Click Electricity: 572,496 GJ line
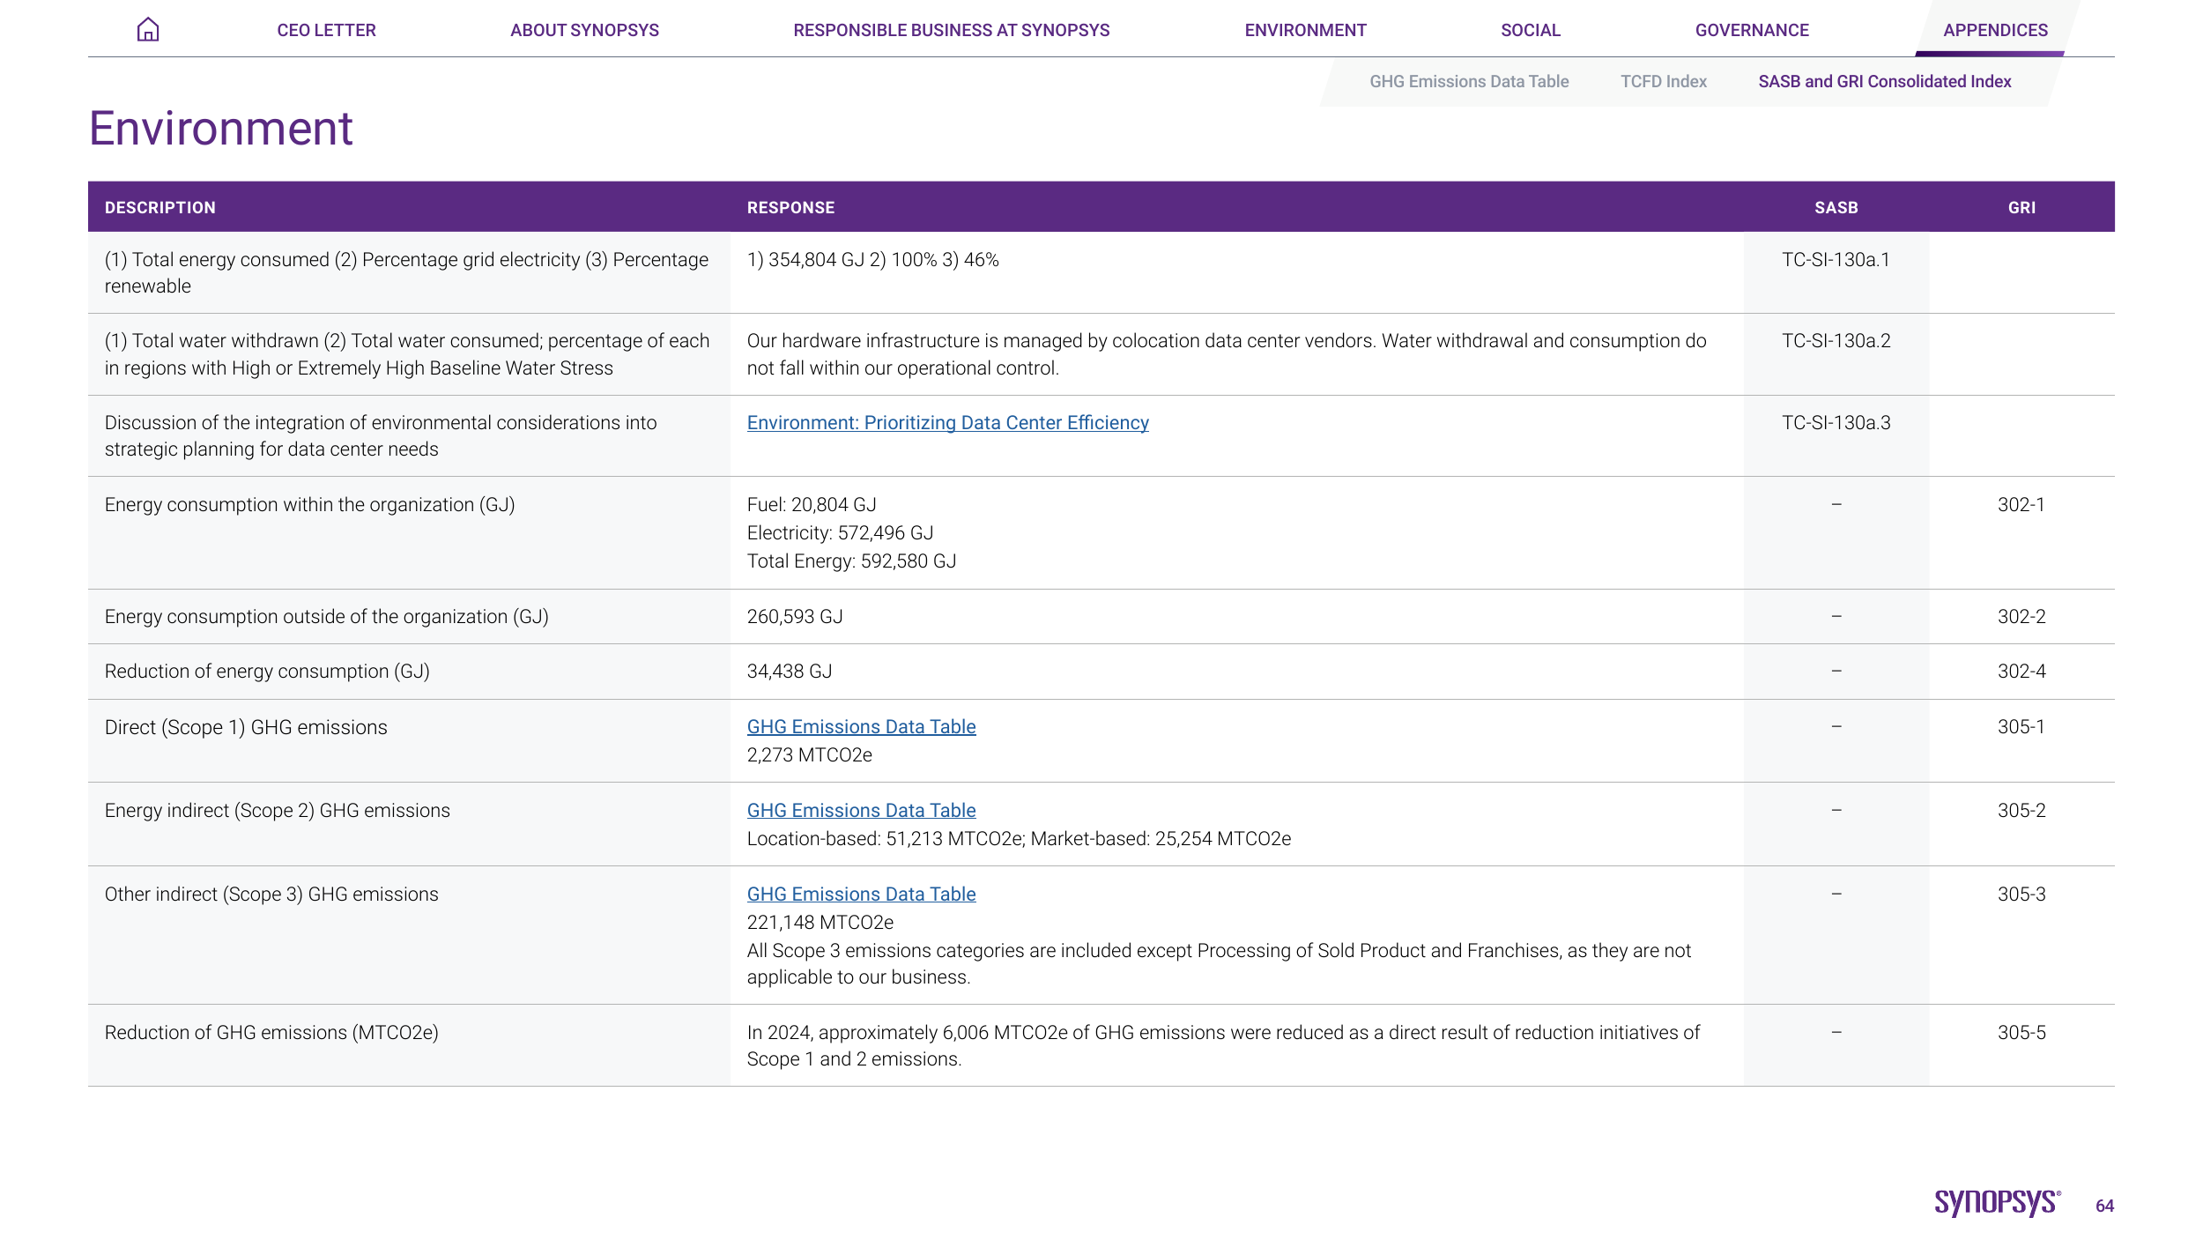 click(x=841, y=533)
